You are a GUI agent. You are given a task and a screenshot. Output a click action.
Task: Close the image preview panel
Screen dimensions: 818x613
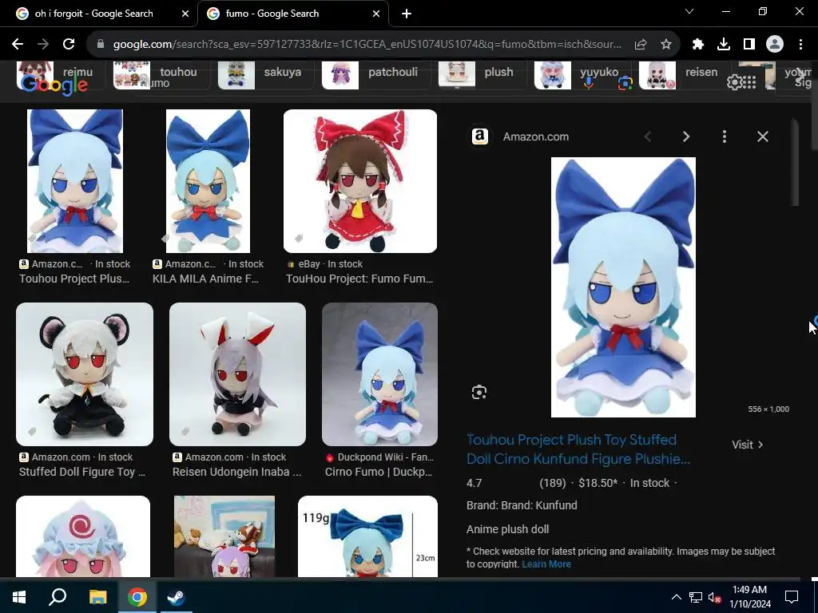tap(763, 136)
